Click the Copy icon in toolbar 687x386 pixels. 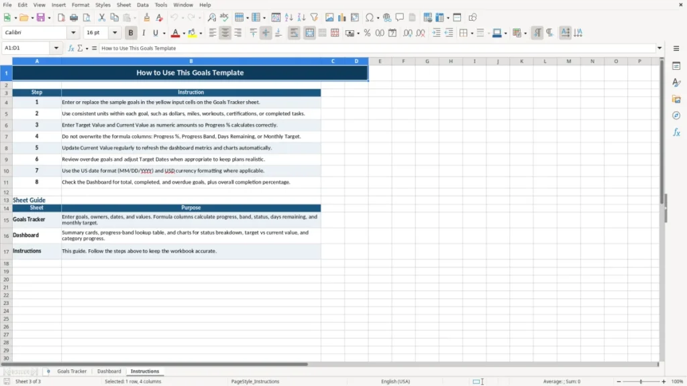click(x=114, y=17)
